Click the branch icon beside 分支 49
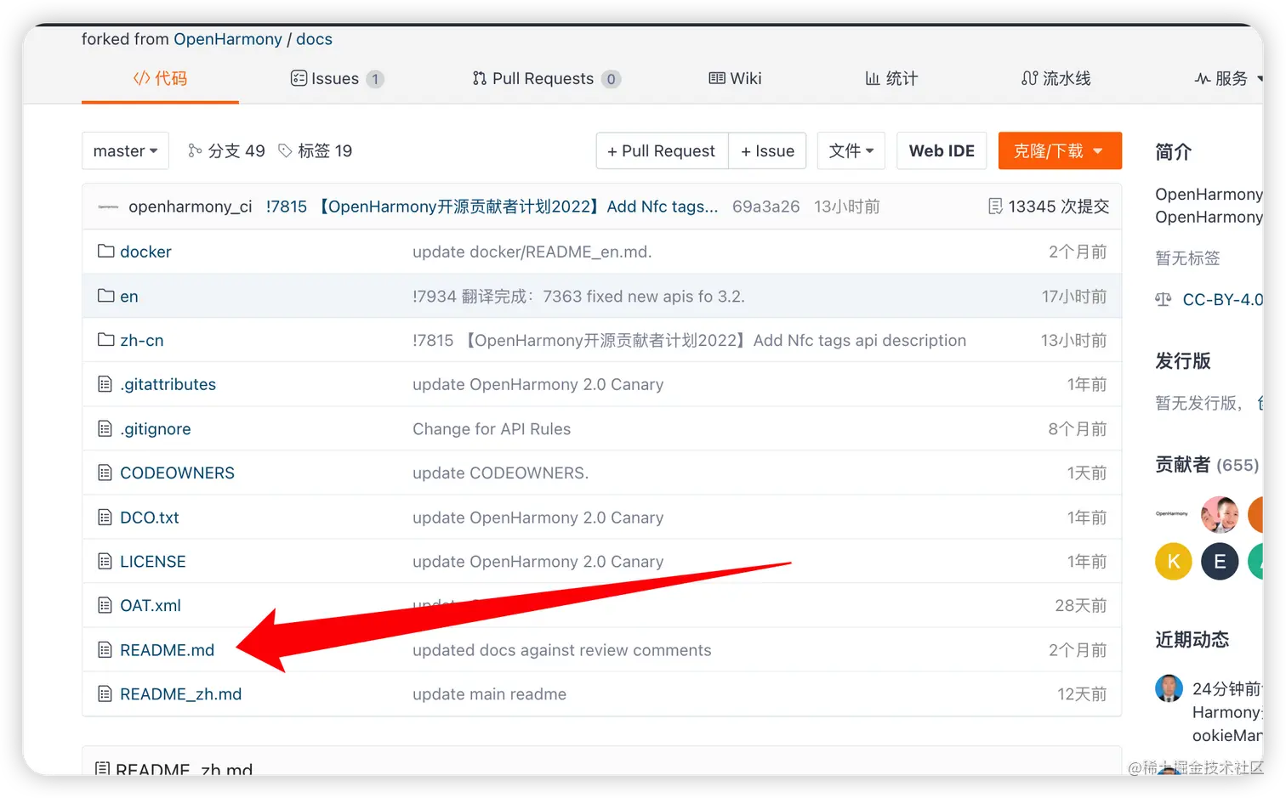The height and width of the screenshot is (798, 1286). [195, 150]
